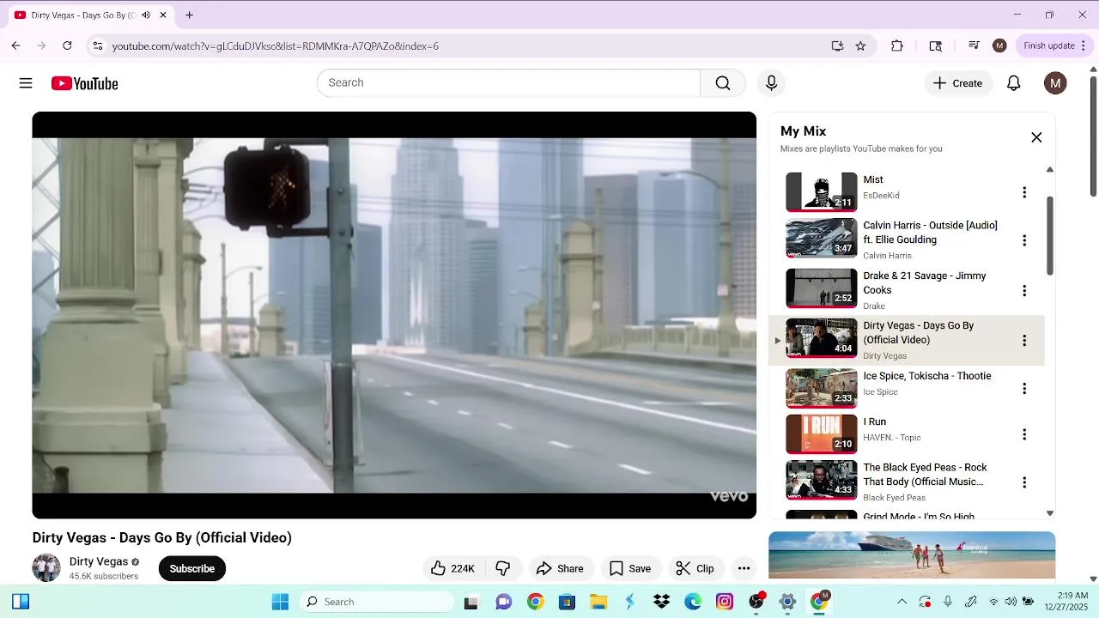This screenshot has height=618, width=1099.
Task: Click page scrollbar down arrow
Action: point(1093,579)
